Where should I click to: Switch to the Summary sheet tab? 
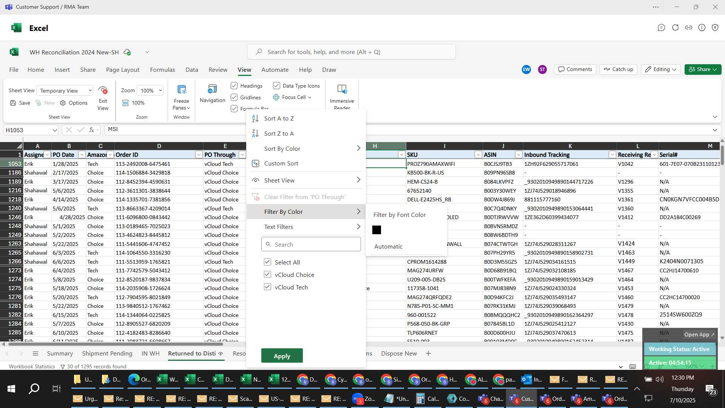[60, 353]
